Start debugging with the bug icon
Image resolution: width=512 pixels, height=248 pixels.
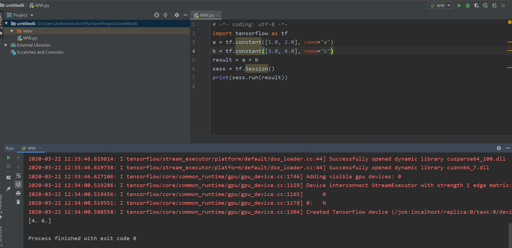pyautogui.click(x=468, y=5)
